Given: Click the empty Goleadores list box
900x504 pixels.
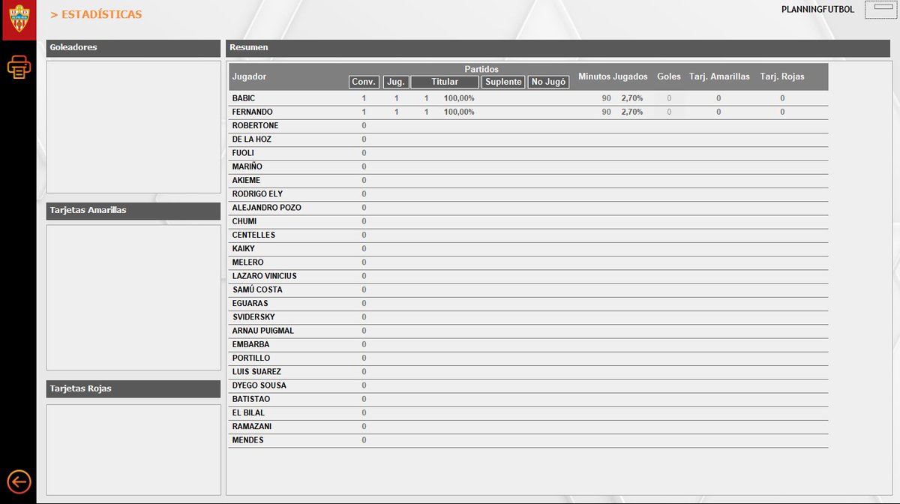Looking at the screenshot, I should 133,127.
